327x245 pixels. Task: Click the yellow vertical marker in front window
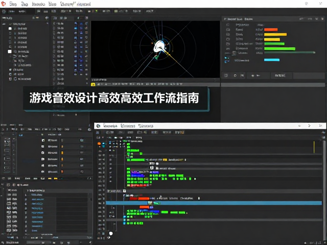click(x=314, y=147)
